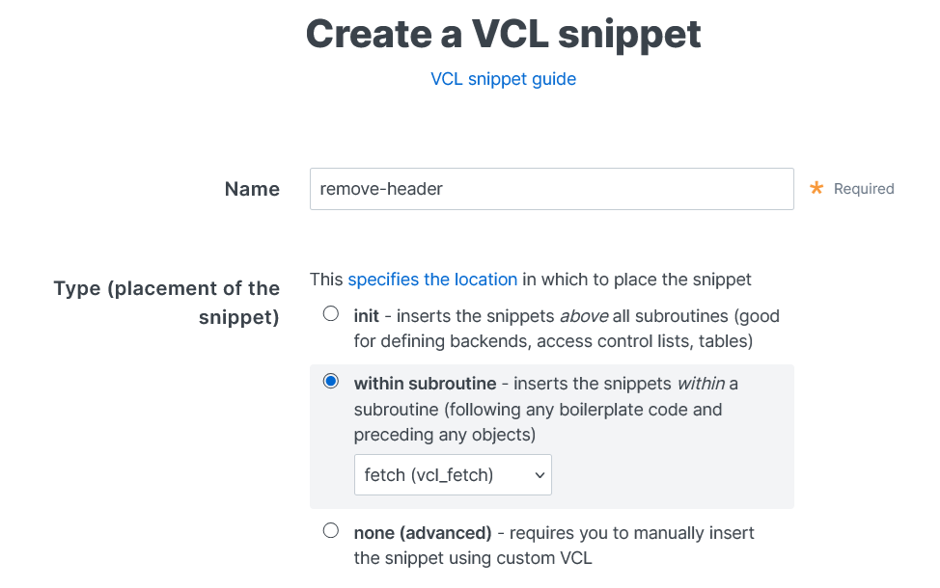Viewport: 940px width, 588px height.
Task: Choose the within subroutine option
Action: click(x=331, y=381)
